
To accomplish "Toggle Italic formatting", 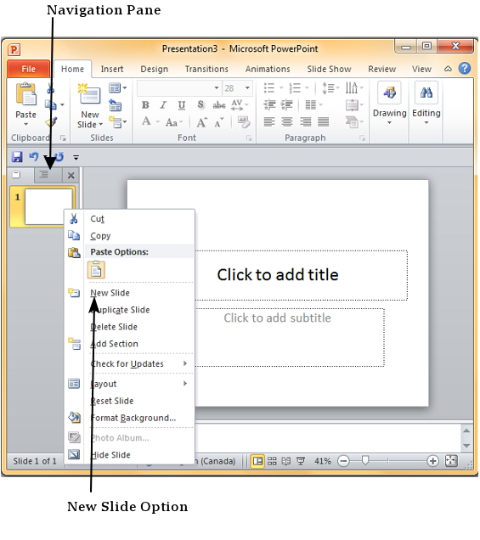I will [163, 105].
